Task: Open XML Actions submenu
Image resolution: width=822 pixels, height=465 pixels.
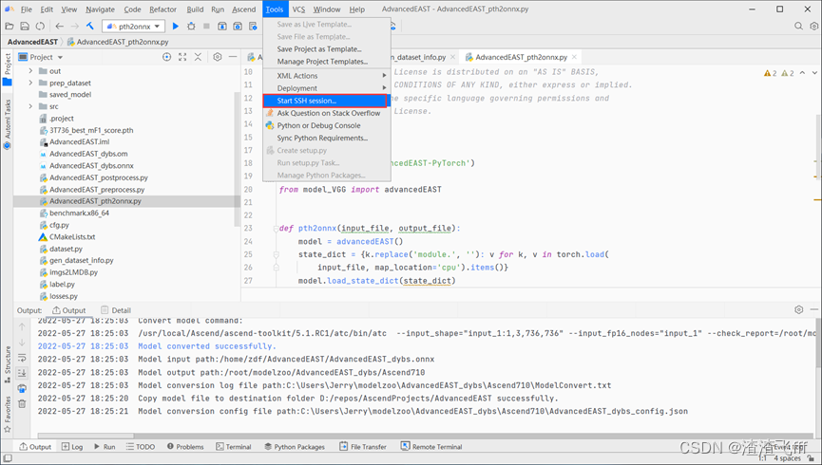Action: [327, 75]
